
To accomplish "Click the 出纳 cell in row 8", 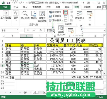I will pyautogui.click(x=40, y=66).
